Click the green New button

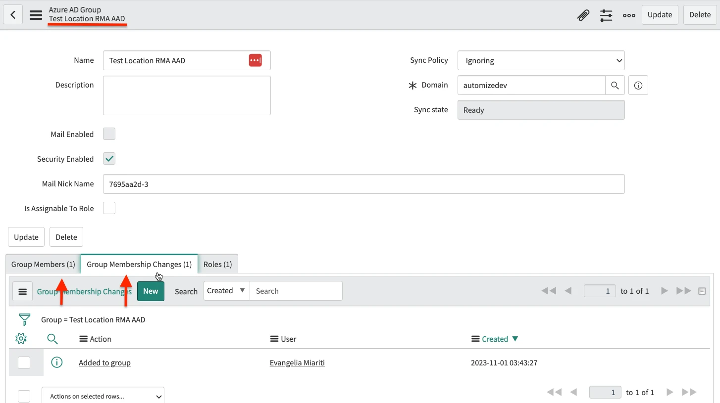pos(151,291)
